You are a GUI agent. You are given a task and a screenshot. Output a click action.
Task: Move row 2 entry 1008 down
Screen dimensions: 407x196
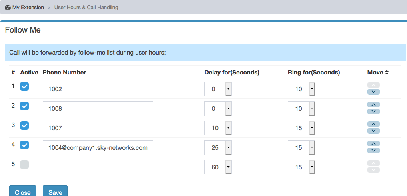click(x=373, y=111)
